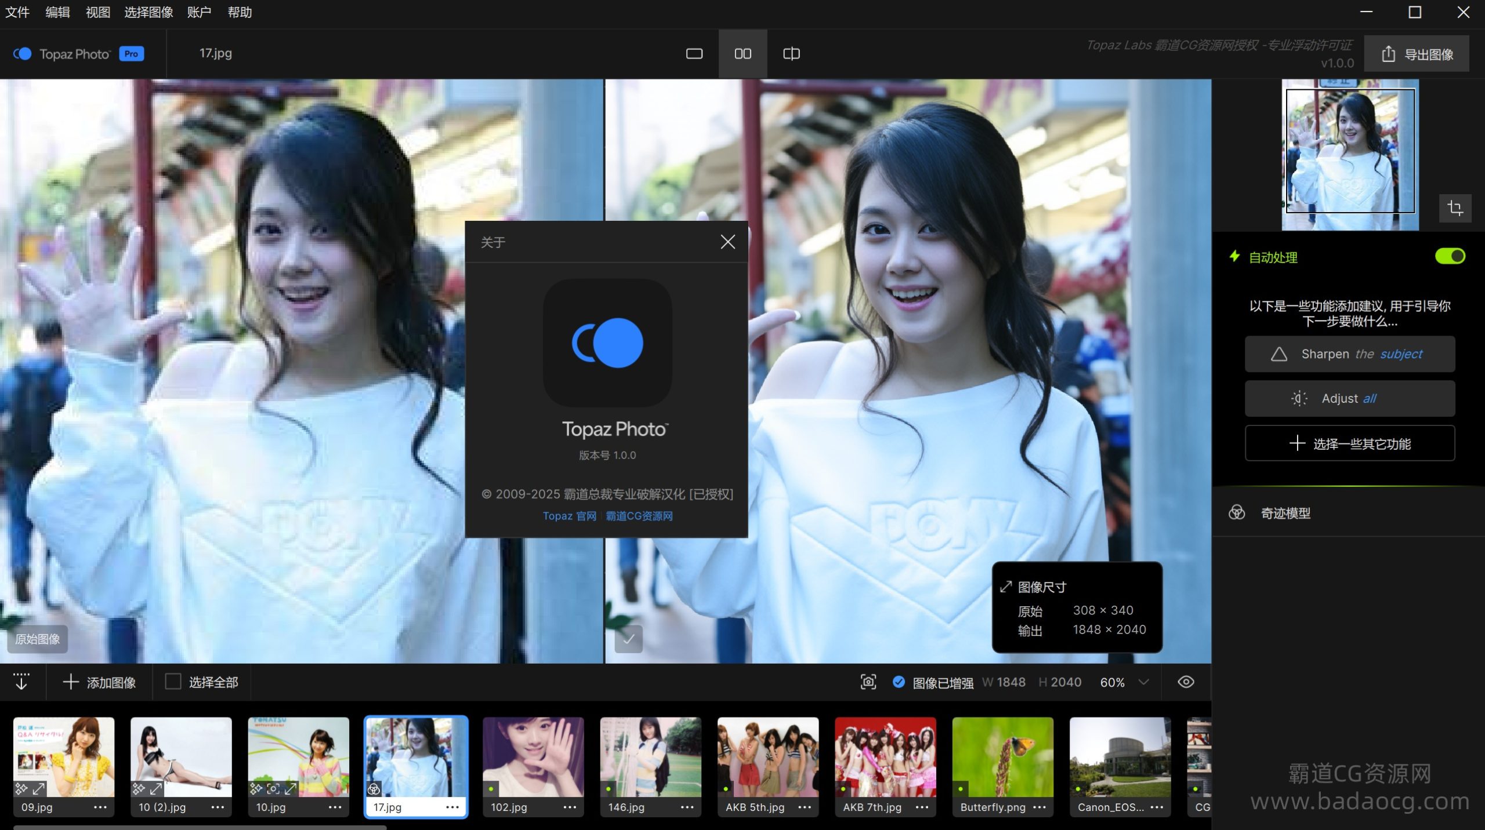The height and width of the screenshot is (830, 1485).
Task: Open options menu for 17.jpg thumbnail
Action: 452,807
